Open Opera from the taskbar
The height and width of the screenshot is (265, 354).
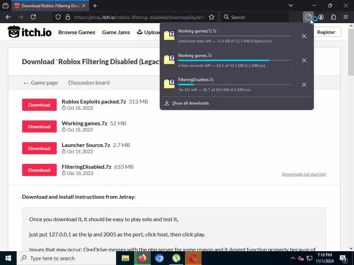click(193, 258)
